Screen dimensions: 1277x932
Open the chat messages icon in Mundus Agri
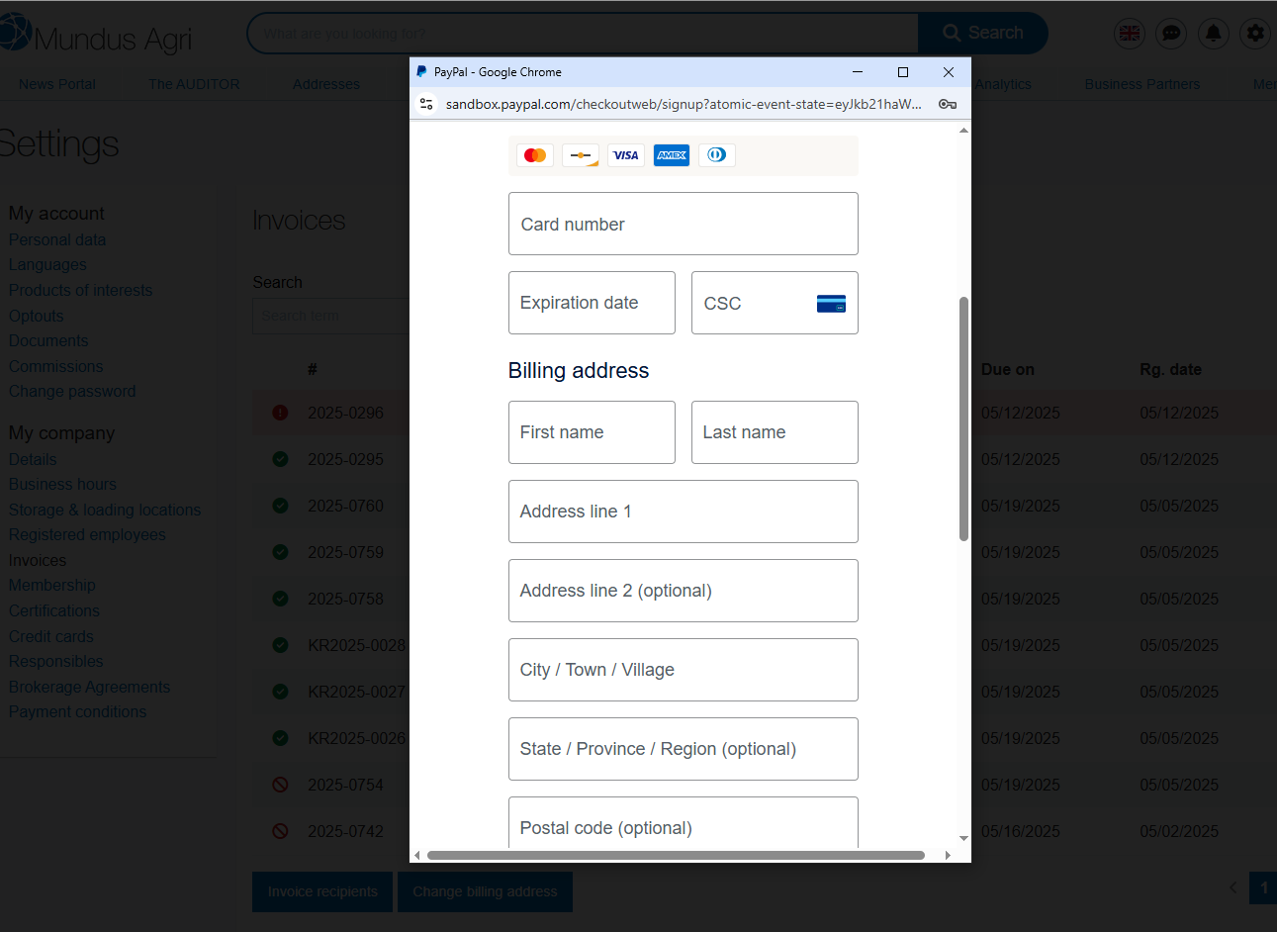point(1171,34)
